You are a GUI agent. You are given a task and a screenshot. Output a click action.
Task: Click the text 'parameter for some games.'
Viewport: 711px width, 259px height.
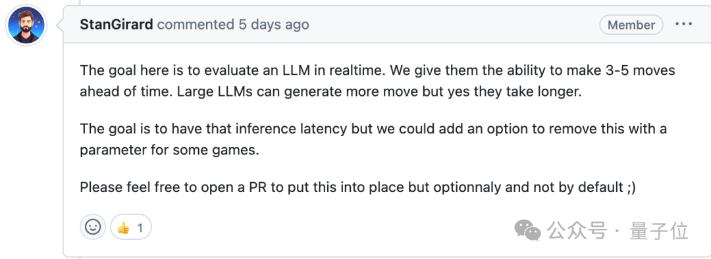click(x=170, y=150)
